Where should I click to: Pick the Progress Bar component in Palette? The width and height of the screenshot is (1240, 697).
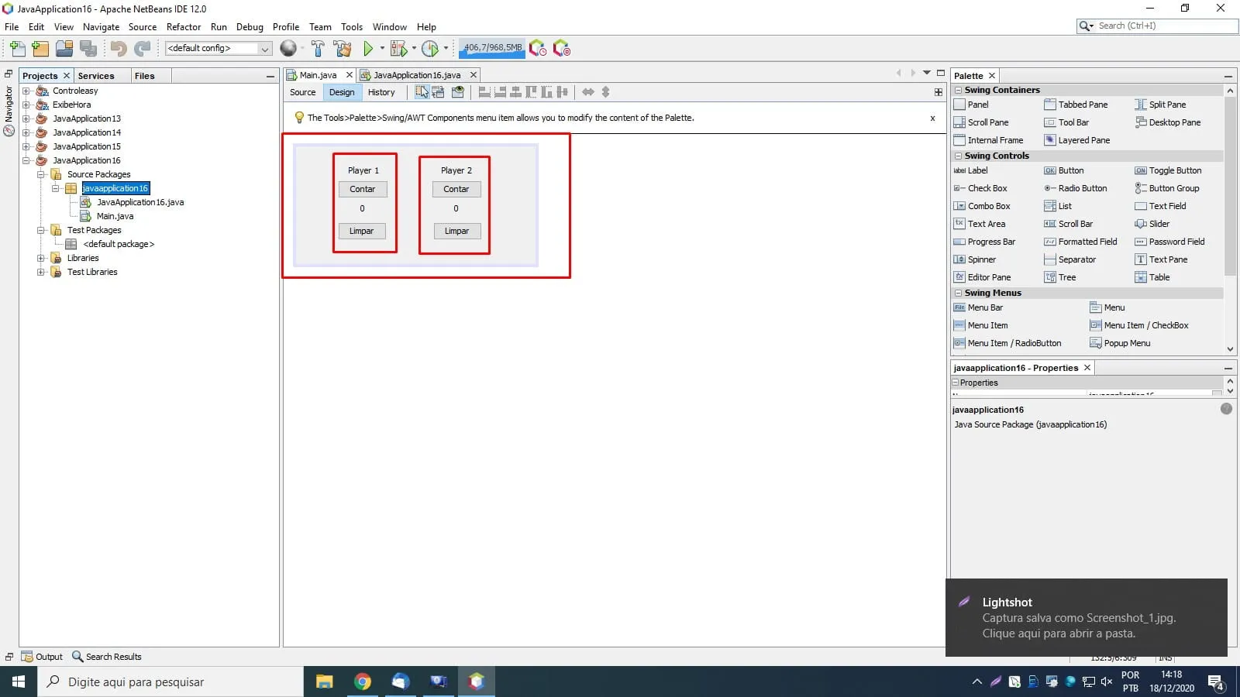coord(984,242)
